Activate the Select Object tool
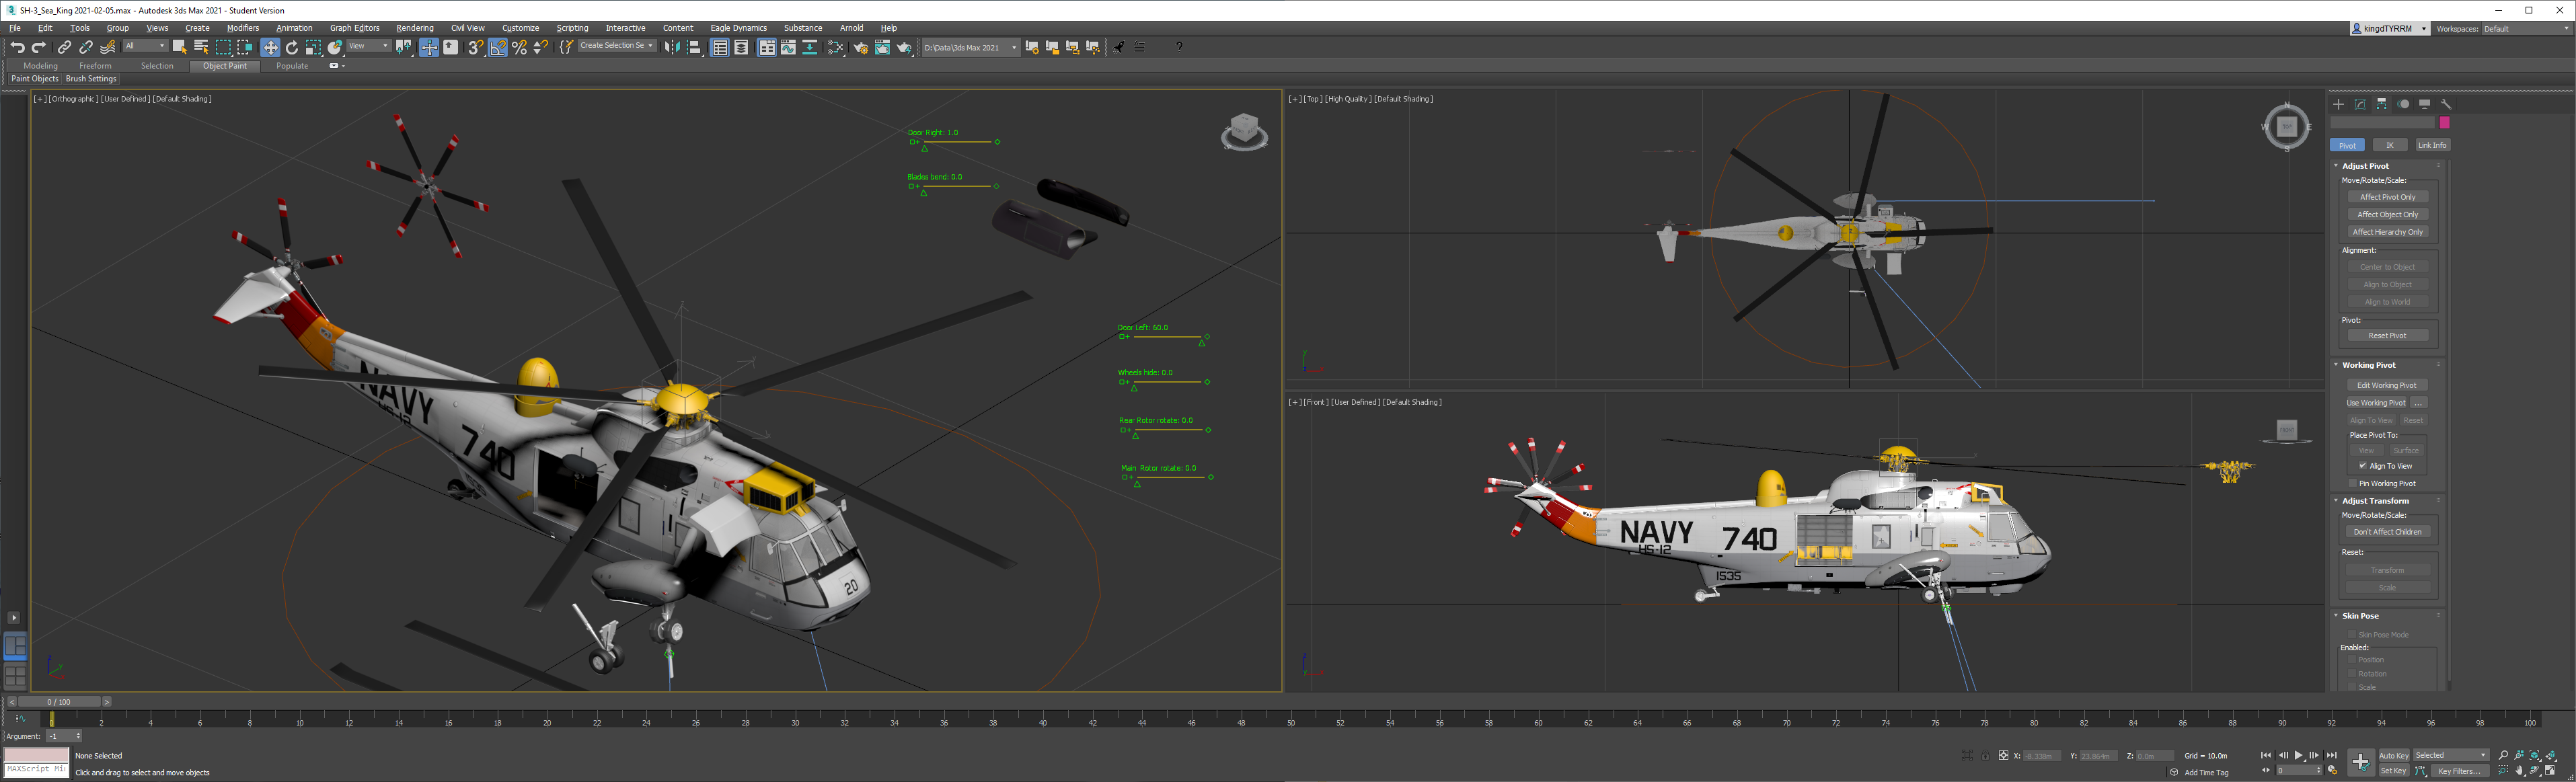The image size is (2576, 782). (x=179, y=47)
